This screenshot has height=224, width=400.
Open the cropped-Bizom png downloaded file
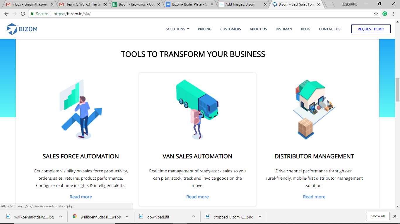coord(233,217)
